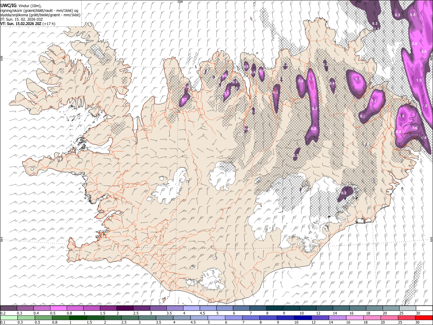
Task: Click the light green swatch labeled 0.3 in the lower row
Action: coord(26,318)
